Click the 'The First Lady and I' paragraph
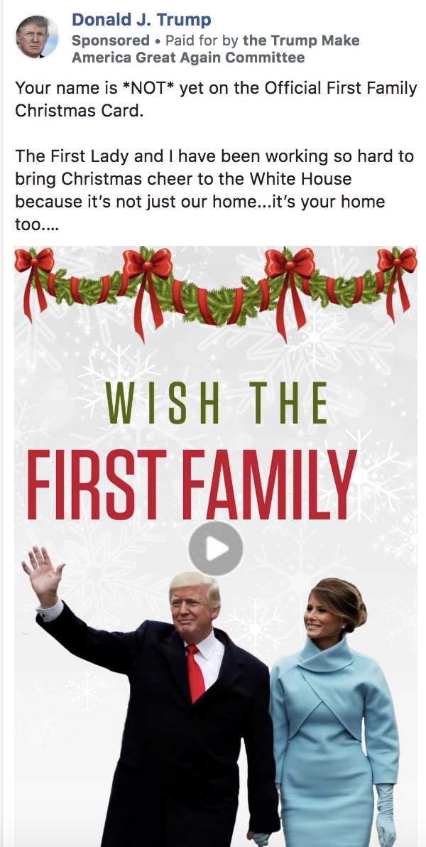426x847 pixels. [215, 190]
